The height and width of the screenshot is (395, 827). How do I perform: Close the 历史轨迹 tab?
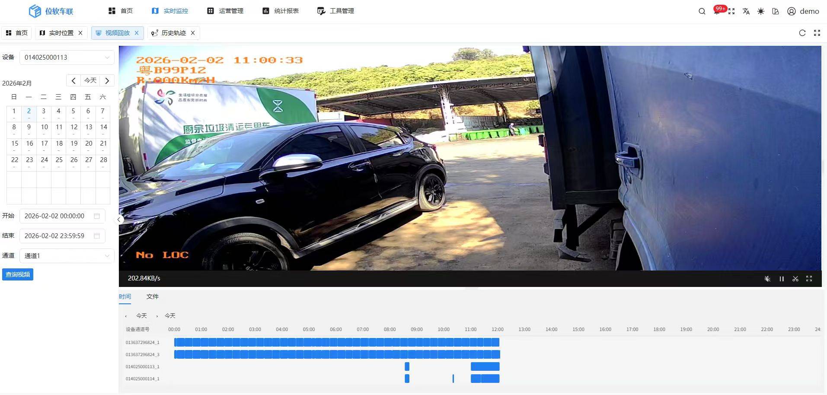[x=193, y=33]
